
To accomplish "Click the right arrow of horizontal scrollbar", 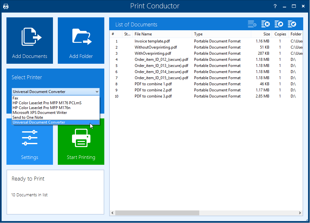I will pyautogui.click(x=300, y=213).
